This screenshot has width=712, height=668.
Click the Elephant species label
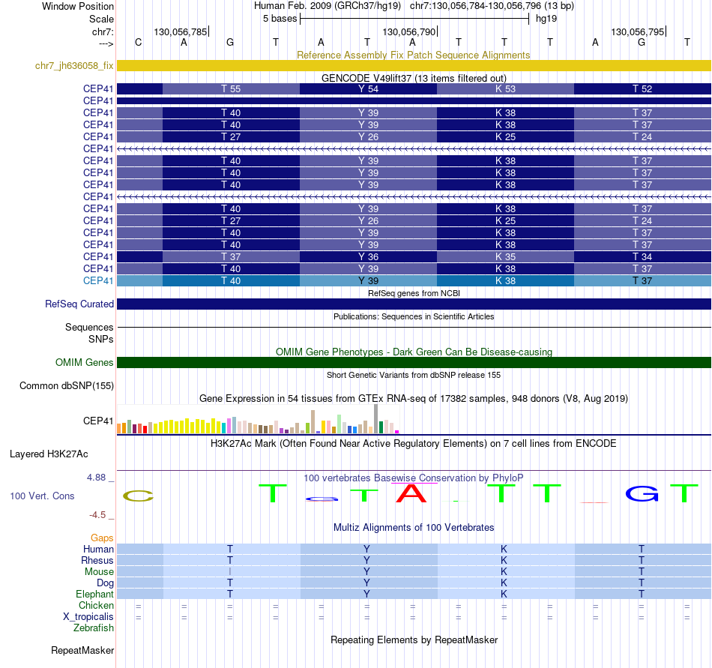click(94, 595)
